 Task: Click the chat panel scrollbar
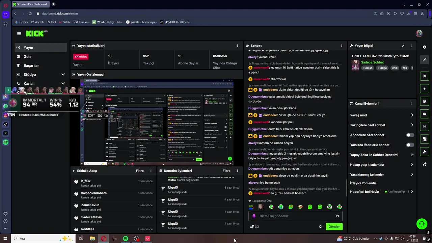[x=346, y=188]
